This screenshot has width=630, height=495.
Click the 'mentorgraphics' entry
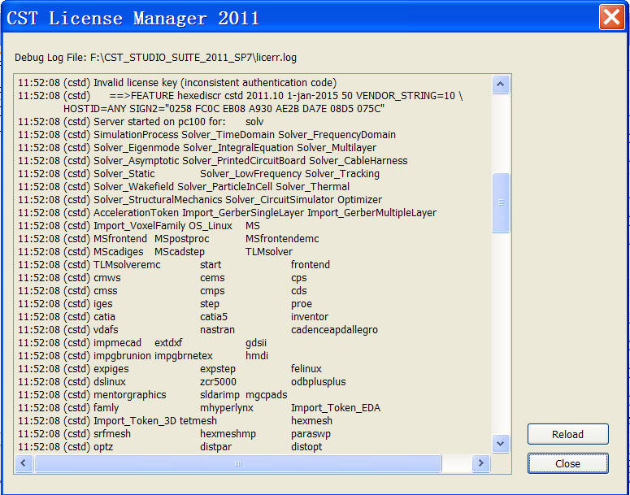[130, 395]
